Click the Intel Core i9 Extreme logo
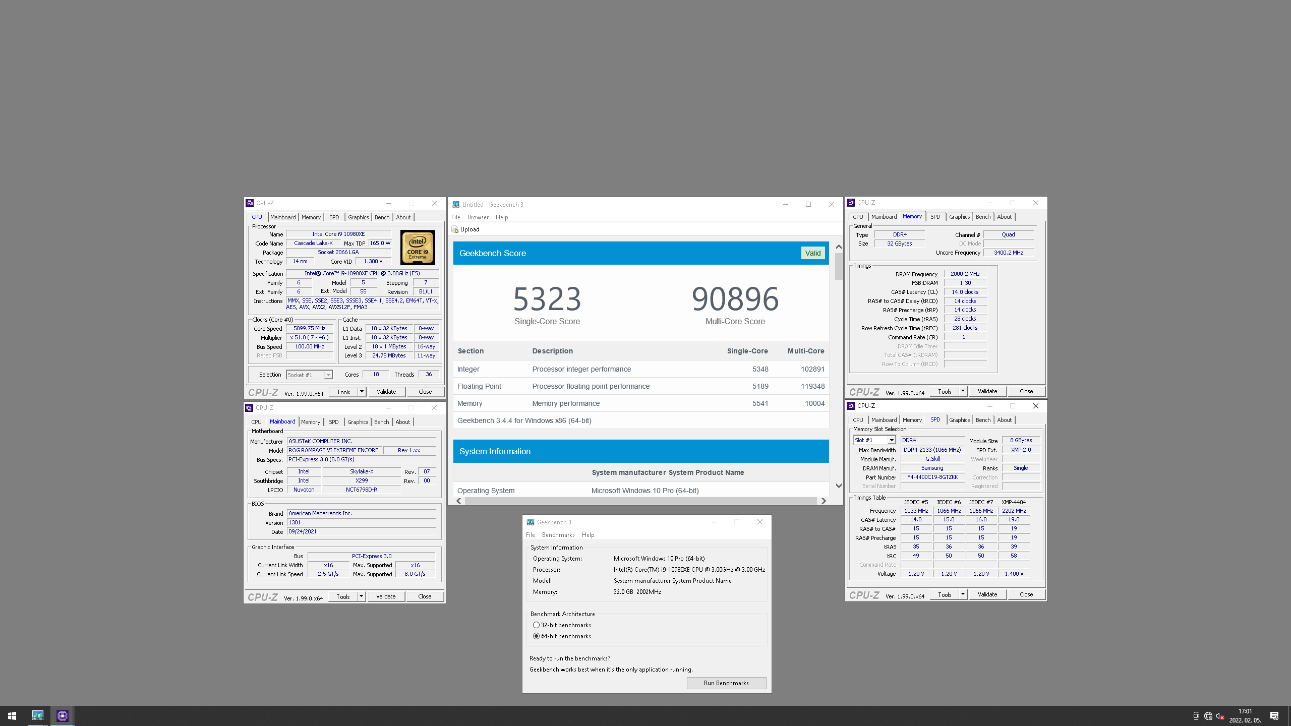The width and height of the screenshot is (1291, 726). (x=418, y=248)
